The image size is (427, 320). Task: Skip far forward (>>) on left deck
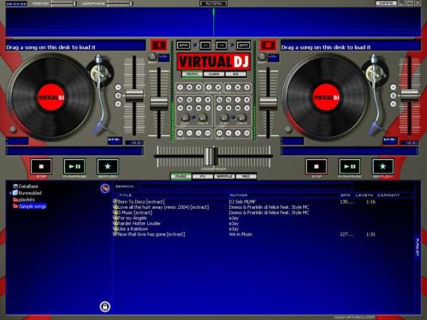coord(207,133)
